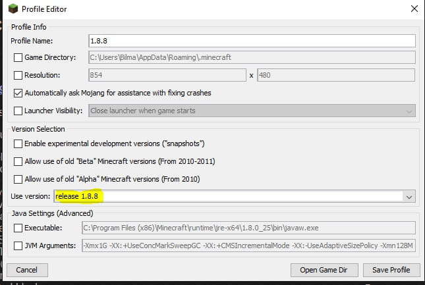425x285 pixels.
Task: Click the Version Selection group title
Action: [x=38, y=129]
